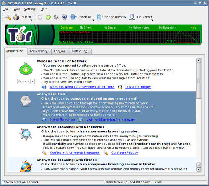
Task: Click the Run Server toolbar button
Action: click(x=140, y=17)
